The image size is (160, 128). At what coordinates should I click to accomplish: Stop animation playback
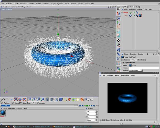coord(87,106)
